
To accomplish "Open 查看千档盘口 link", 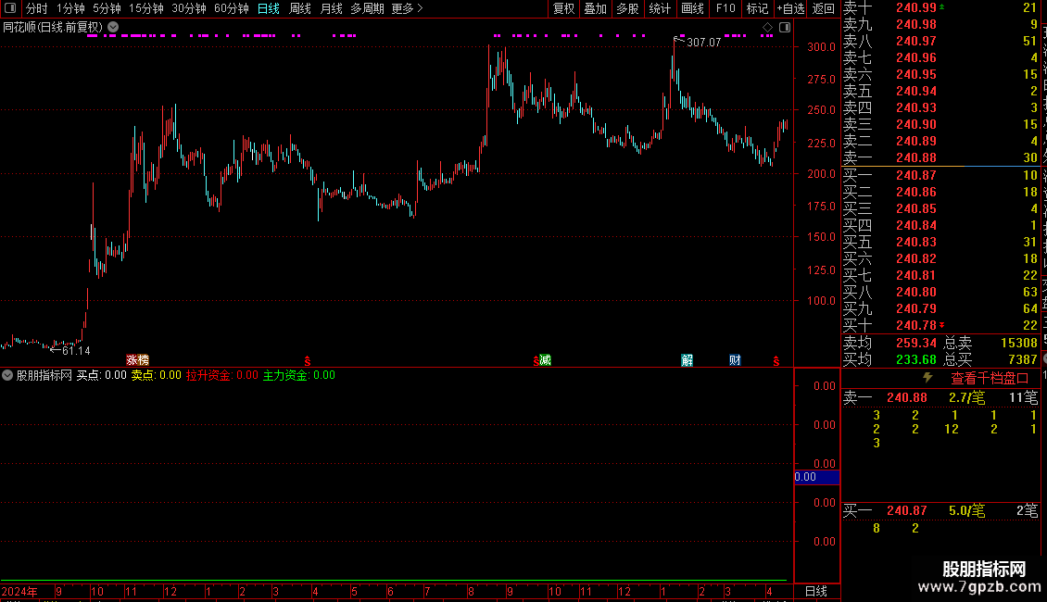I will 990,379.
